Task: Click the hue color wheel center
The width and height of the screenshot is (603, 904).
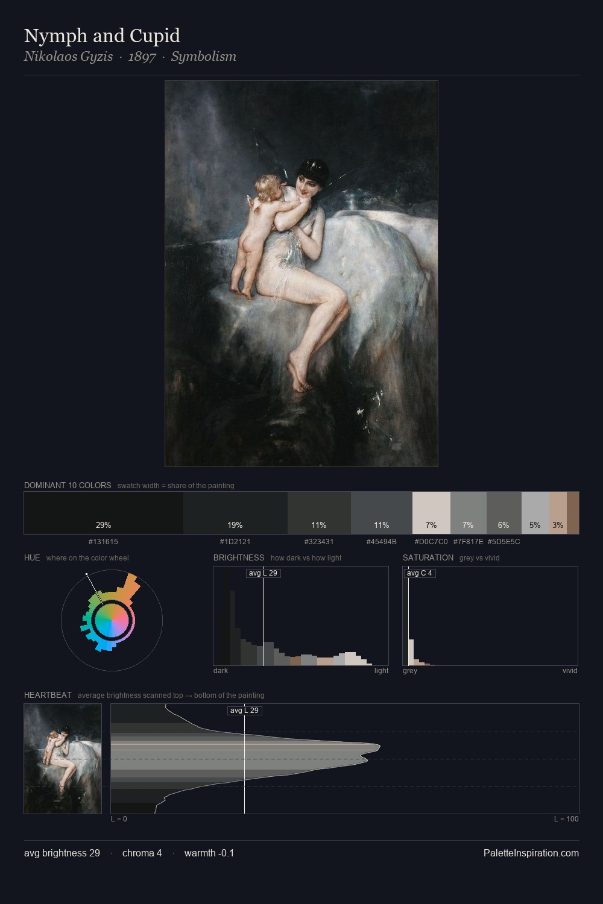Action: (112, 620)
